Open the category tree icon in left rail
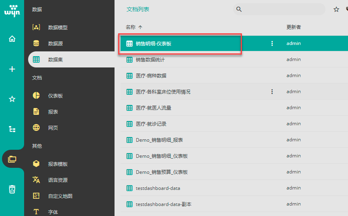The image size is (348, 216). [x=12, y=129]
